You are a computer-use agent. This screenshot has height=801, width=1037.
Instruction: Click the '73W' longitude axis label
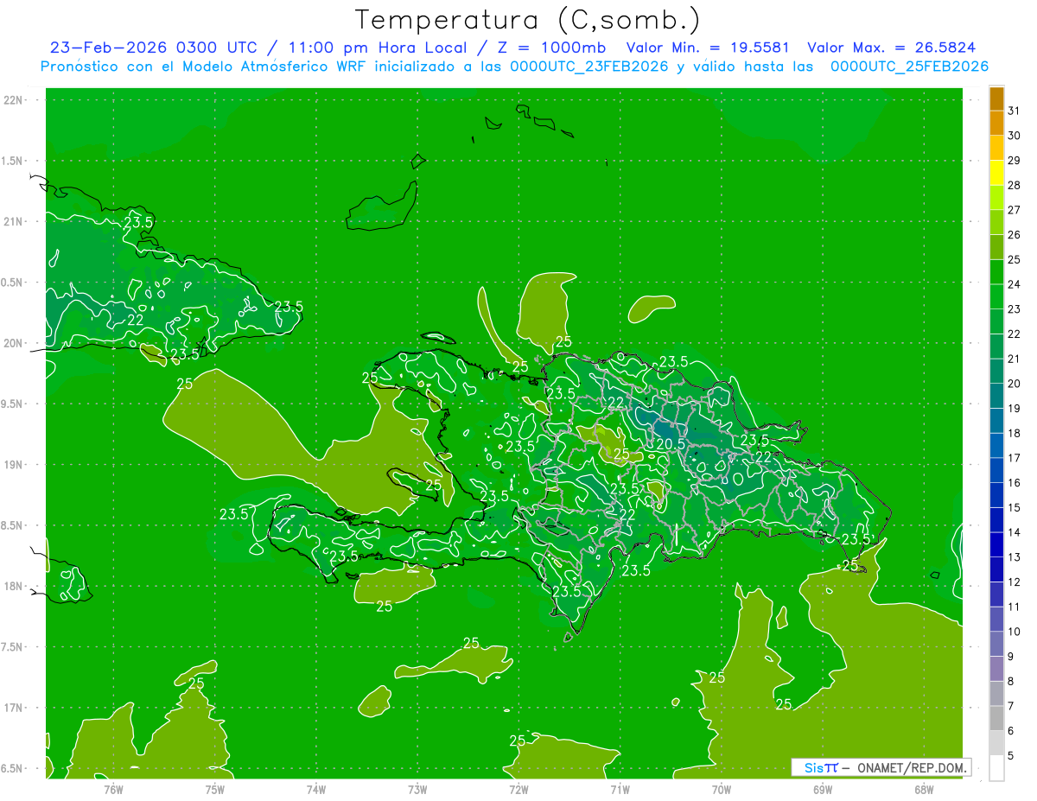click(x=417, y=789)
